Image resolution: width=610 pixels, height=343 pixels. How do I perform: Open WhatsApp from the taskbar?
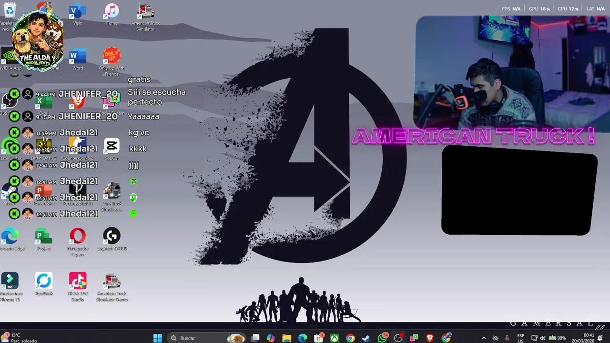coord(382,338)
